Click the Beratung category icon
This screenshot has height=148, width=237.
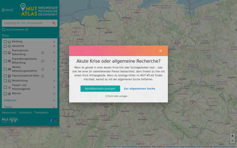pos(9,41)
